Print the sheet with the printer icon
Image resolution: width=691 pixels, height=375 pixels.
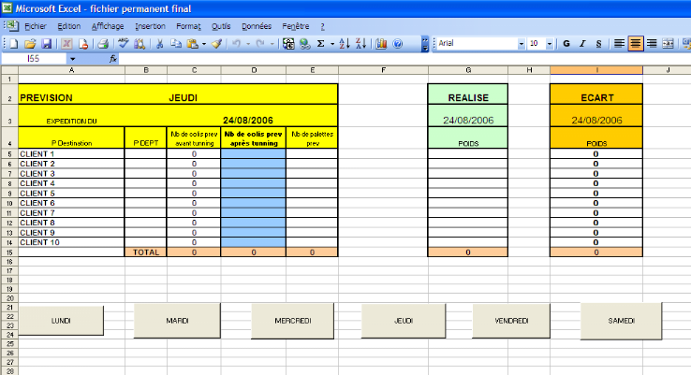pos(103,44)
